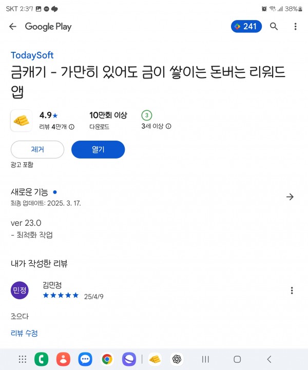This screenshot has width=308, height=370.
Task: Tap the 제거 uninstall button
Action: tap(37, 149)
